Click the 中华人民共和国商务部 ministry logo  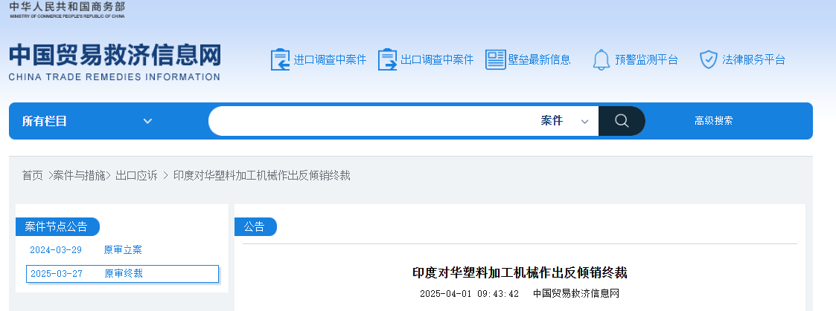(x=67, y=10)
